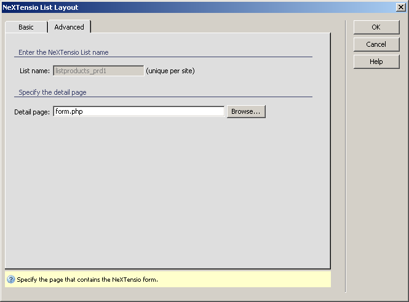Click the NeXTensio List Layout title bar

click(185, 7)
